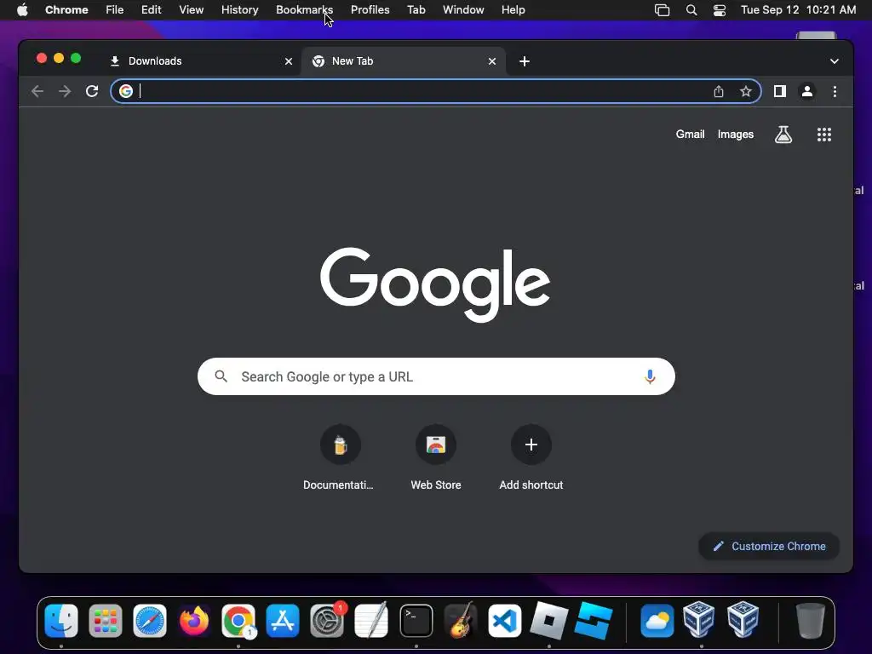Click the browser forward arrow

pos(65,91)
